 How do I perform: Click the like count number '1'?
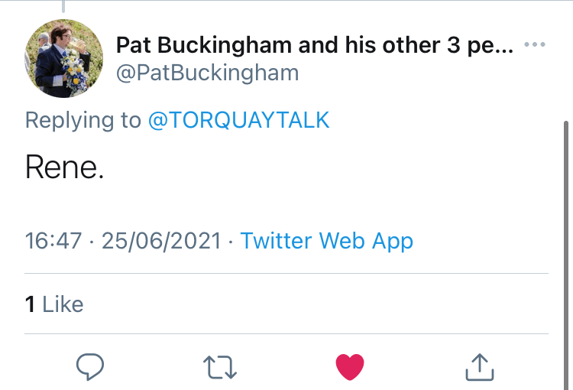click(30, 304)
